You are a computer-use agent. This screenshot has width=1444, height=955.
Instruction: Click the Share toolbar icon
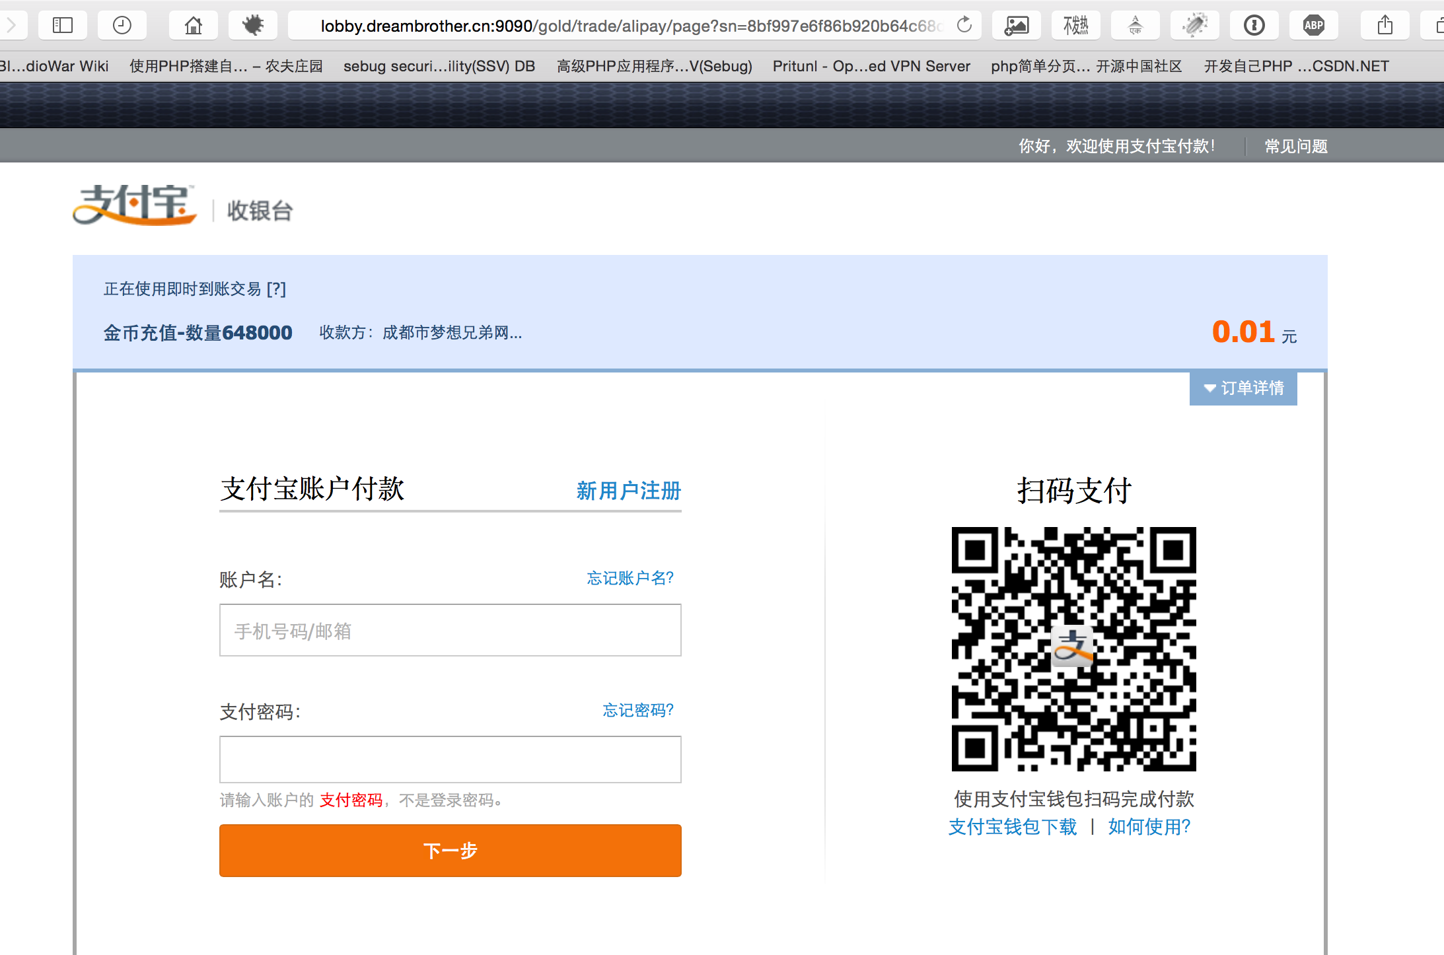pos(1385,26)
